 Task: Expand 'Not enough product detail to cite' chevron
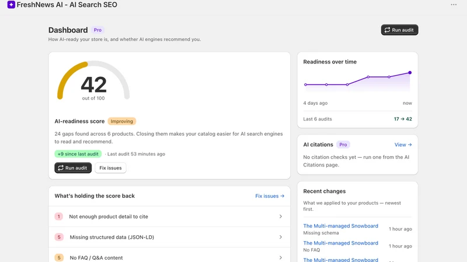coord(281,217)
